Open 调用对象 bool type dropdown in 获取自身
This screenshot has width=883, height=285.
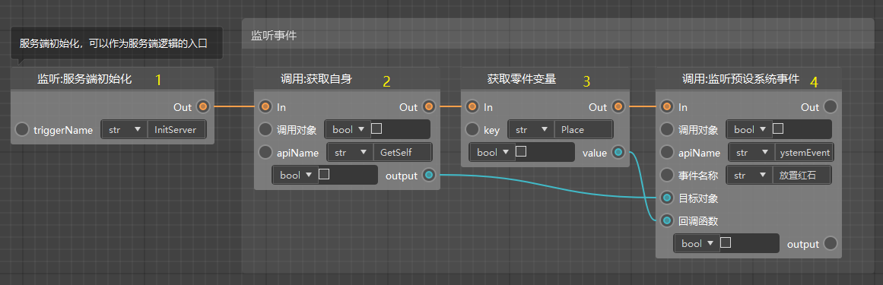point(348,129)
